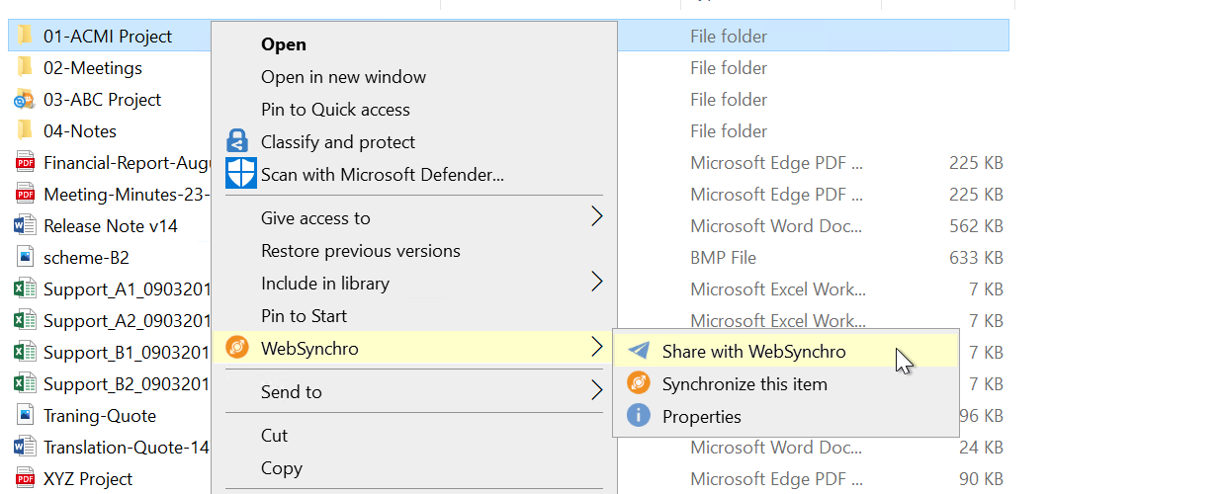
Task: Expand the Include in library submenu arrow
Action: pyautogui.click(x=596, y=283)
